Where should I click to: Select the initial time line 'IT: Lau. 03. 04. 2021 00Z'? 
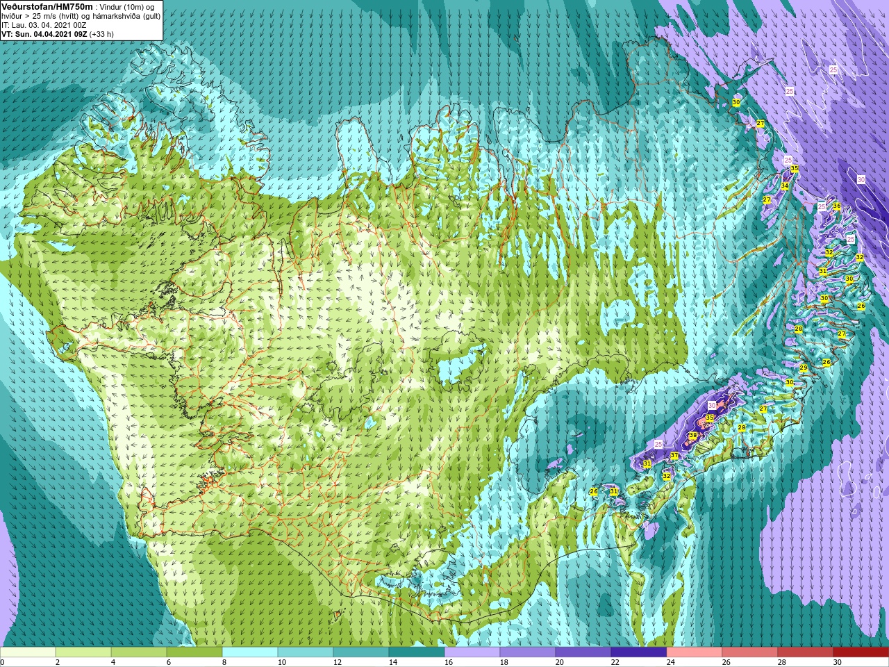tap(44, 25)
